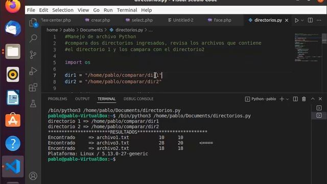Screen dimensions: 327x184
Task: Open the Search view in activity bar
Action: 33,38
